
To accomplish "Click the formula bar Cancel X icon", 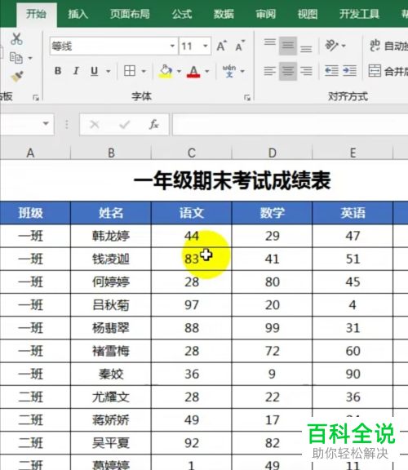I will click(95, 124).
